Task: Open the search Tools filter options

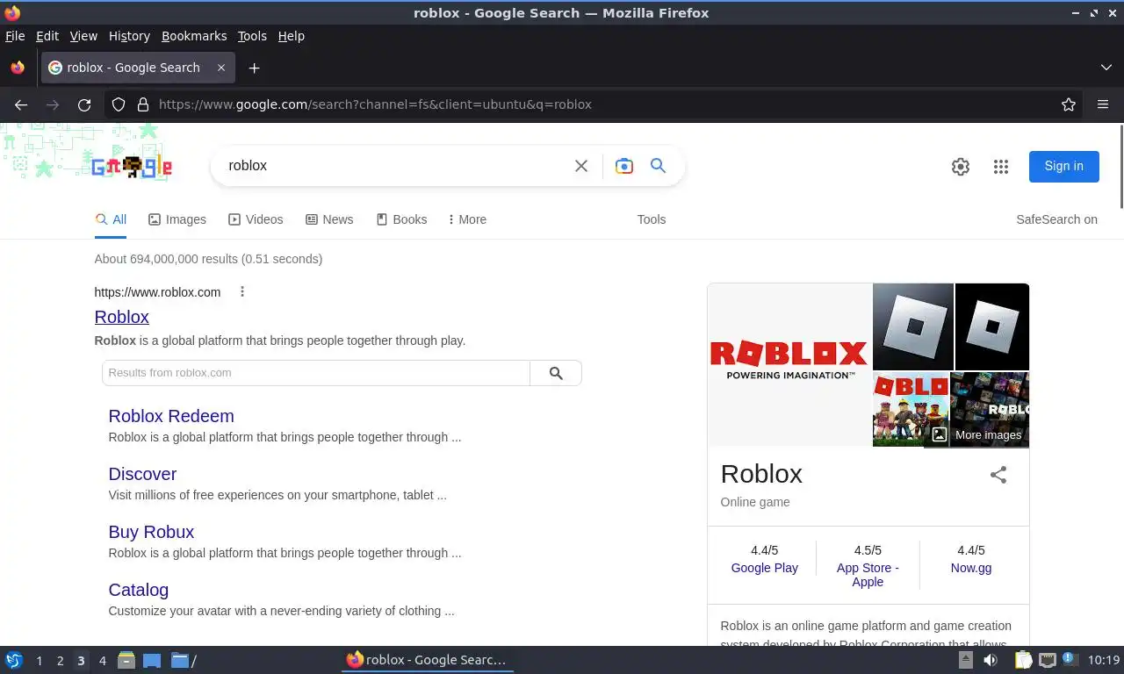Action: coord(652,219)
